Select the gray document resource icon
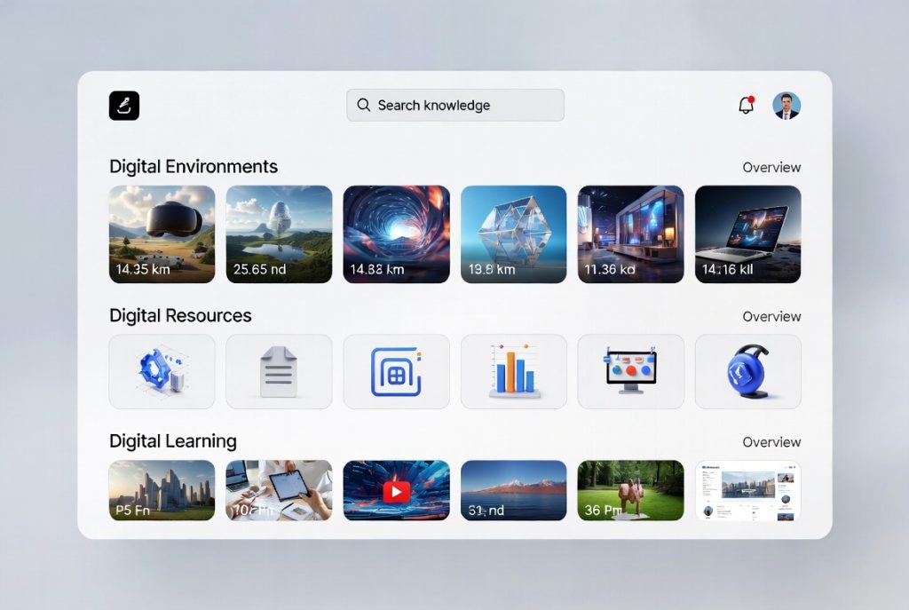Screen dimensions: 909x610 click(x=279, y=371)
